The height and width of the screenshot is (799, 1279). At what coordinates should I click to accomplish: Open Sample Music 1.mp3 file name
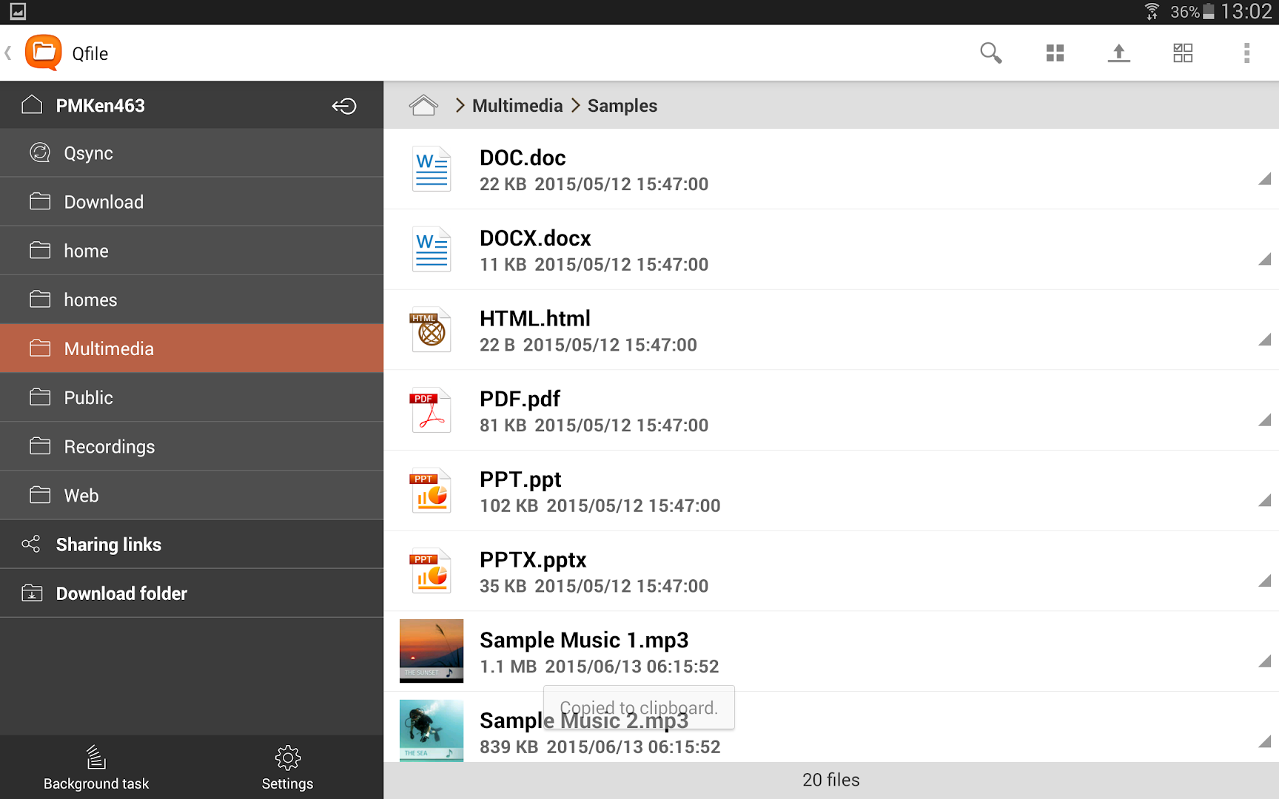pos(584,640)
